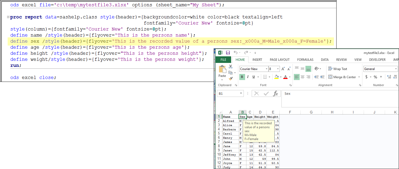Viewport: 399px width, 169px height.
Task: Click the yellow Fill Color swatch
Action: point(276,77)
